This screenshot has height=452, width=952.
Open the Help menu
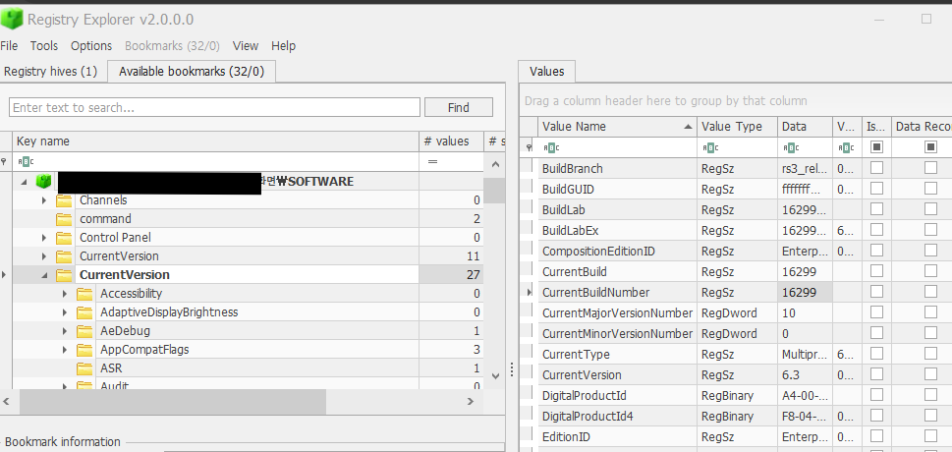pyautogui.click(x=283, y=45)
